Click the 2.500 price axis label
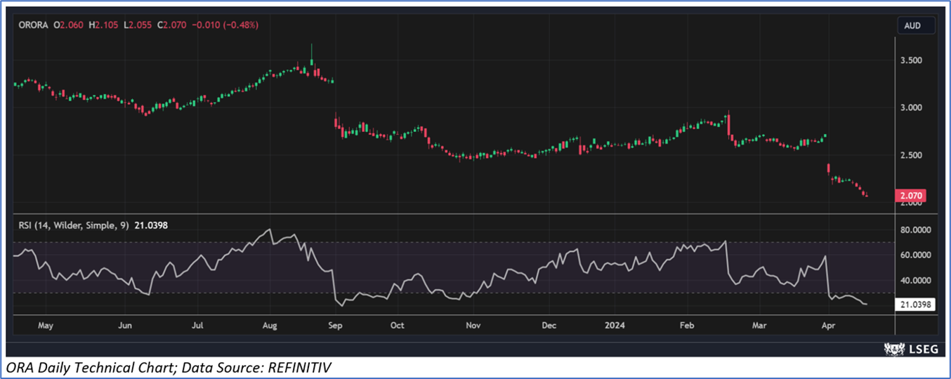 tap(910, 154)
